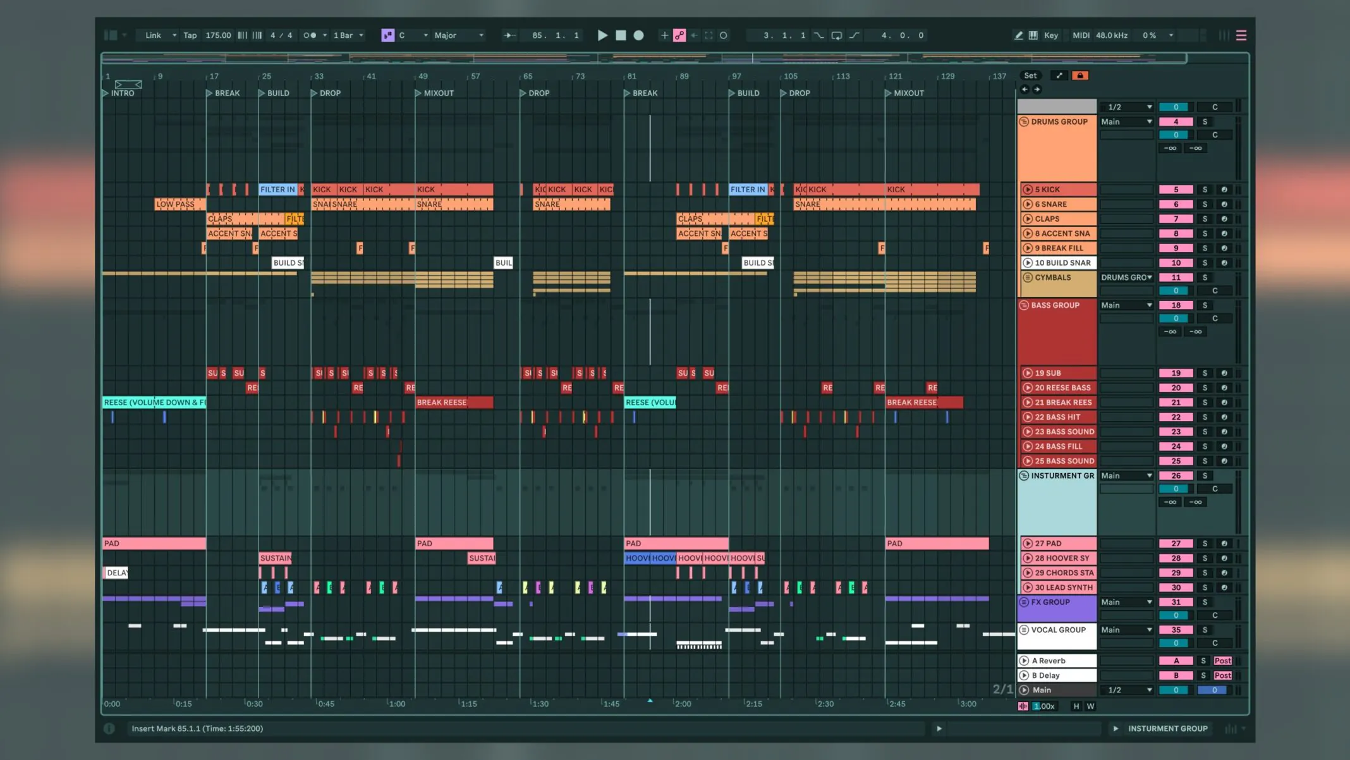Viewport: 1350px width, 760px height.
Task: Select the FX GROUP purple track header
Action: 1057,608
